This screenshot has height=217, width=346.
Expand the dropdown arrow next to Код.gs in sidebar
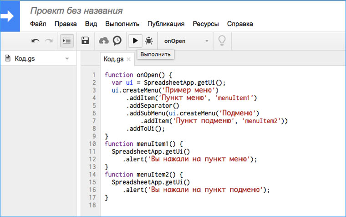point(67,59)
